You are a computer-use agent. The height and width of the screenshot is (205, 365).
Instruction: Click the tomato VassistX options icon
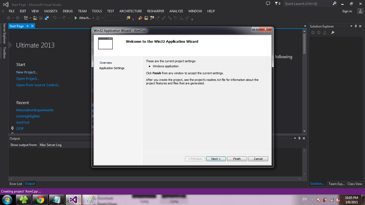(140, 18)
